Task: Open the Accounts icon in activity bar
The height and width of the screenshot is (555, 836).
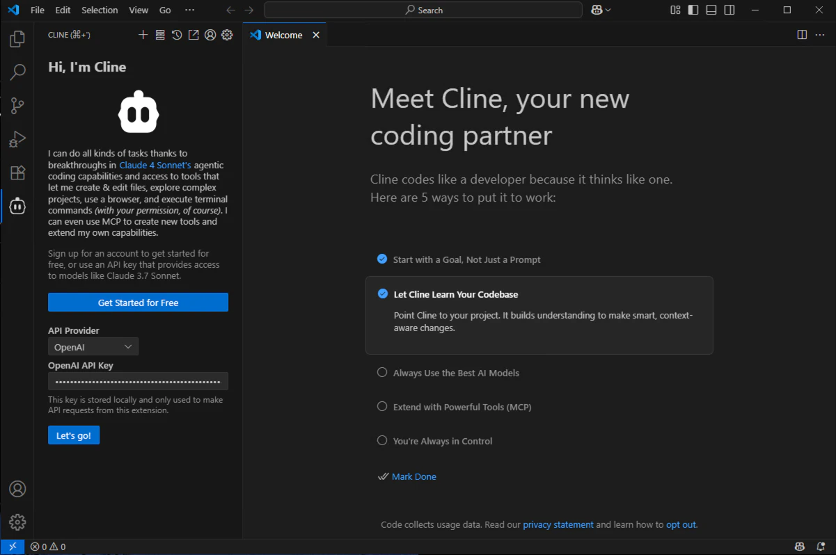Action: (x=17, y=489)
